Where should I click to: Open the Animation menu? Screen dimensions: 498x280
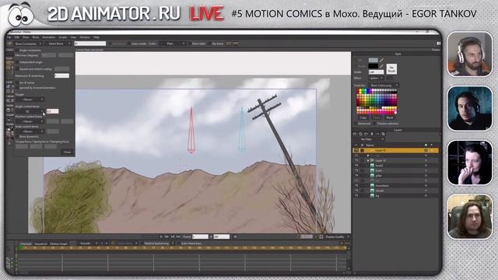pyautogui.click(x=48, y=37)
